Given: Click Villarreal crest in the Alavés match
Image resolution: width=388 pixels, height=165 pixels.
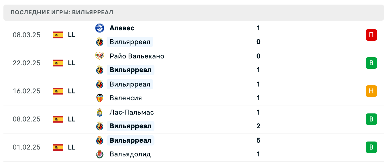Looking at the screenshot, I should pyautogui.click(x=99, y=42).
